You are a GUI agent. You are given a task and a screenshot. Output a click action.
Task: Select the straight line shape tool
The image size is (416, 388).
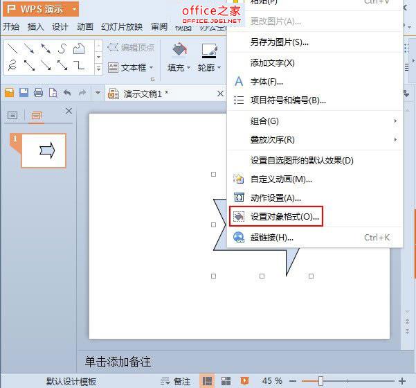pyautogui.click(x=12, y=49)
